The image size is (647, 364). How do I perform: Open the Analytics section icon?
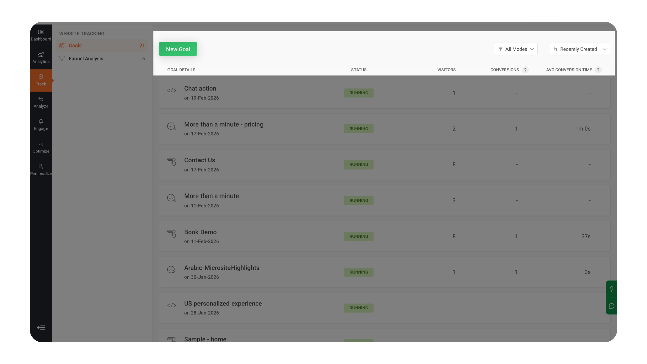click(41, 57)
